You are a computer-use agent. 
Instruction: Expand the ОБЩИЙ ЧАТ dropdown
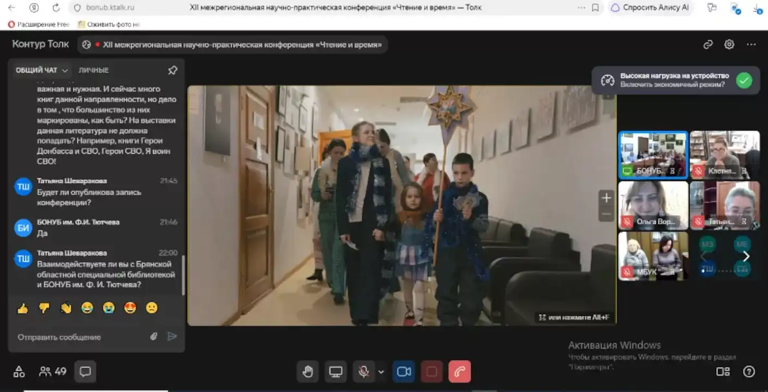point(42,70)
